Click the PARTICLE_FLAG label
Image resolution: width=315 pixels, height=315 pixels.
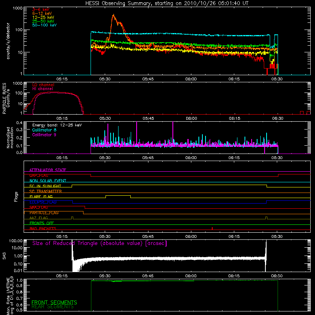click(x=44, y=213)
